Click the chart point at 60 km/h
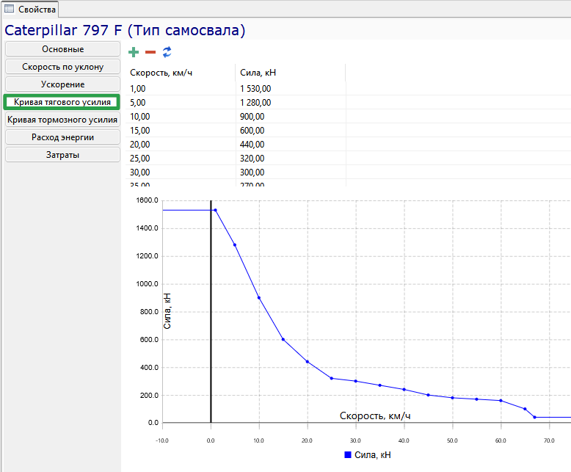The image size is (571, 472). pyautogui.click(x=501, y=401)
